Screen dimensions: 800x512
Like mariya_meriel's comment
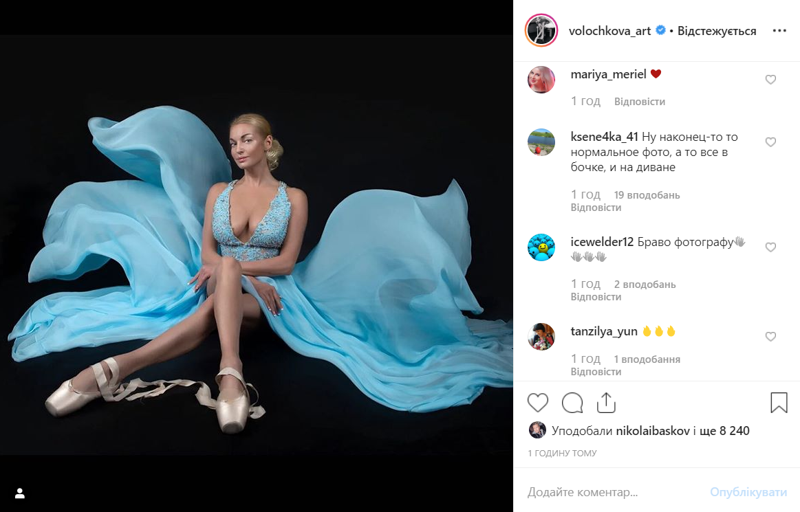tap(770, 80)
